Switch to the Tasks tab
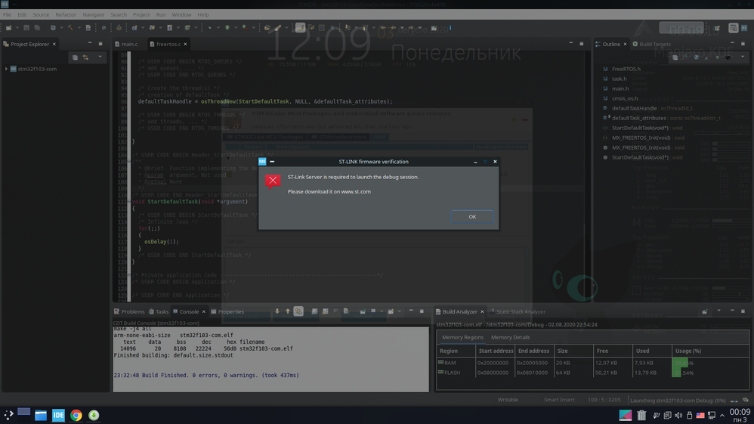This screenshot has width=754, height=424. (x=159, y=312)
